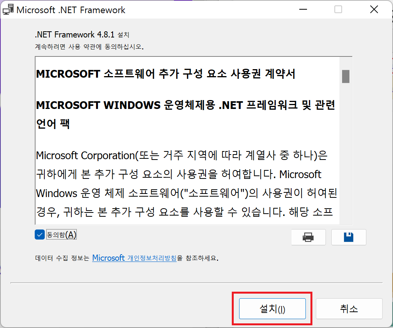The image size is (393, 328).
Task: Click the license text scrollbar thumb
Action: coord(346,76)
